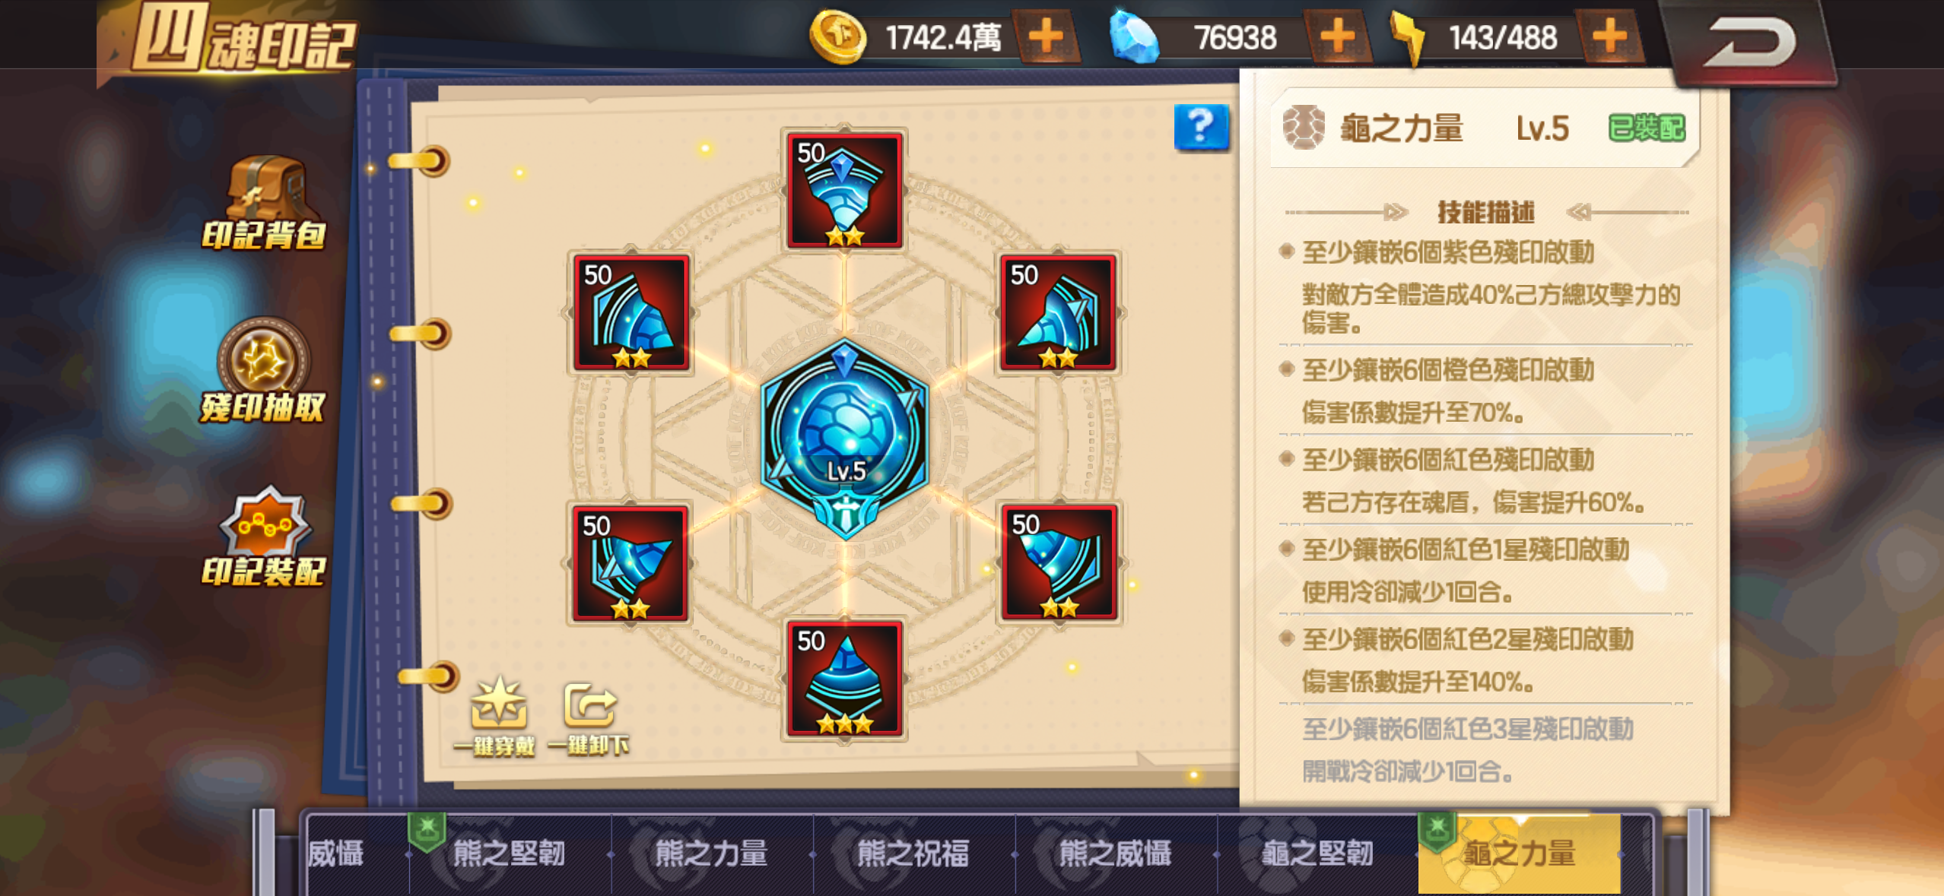Select the 龜之力量 highlighted tab

[1519, 853]
